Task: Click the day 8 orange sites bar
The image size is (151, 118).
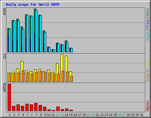Action: 41,76
